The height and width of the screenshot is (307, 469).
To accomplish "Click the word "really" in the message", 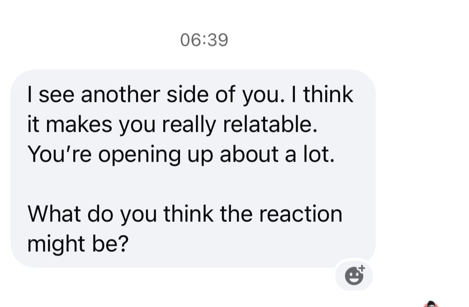I will tap(189, 125).
